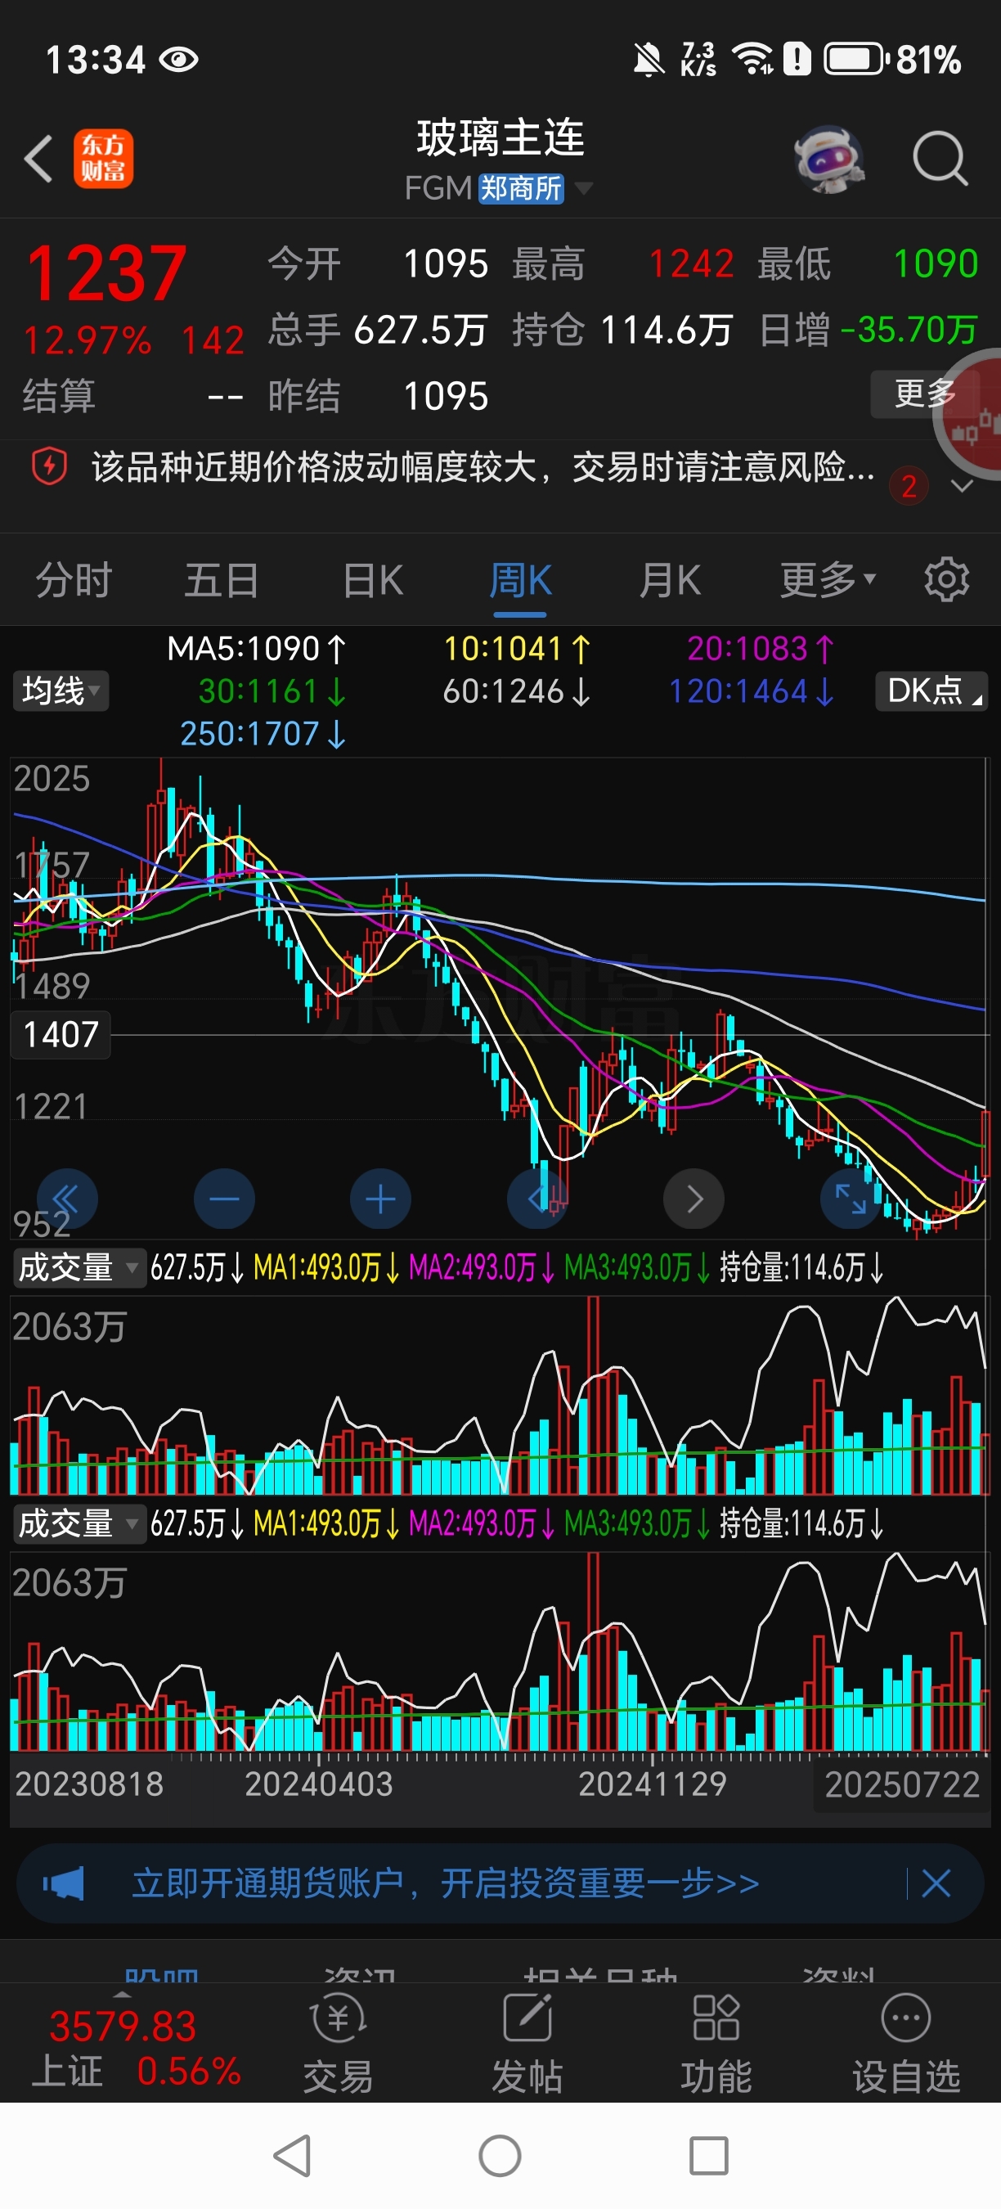Open the 东方财富 logo icon
The height and width of the screenshot is (2209, 1001).
103,159
